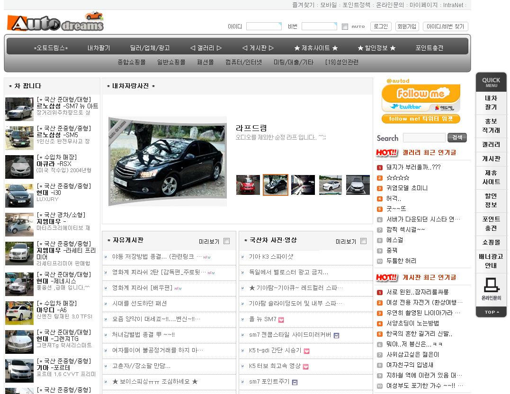The height and width of the screenshot is (394, 510).
Task: Click the TOP arrow in quick menu
Action: pos(491,312)
